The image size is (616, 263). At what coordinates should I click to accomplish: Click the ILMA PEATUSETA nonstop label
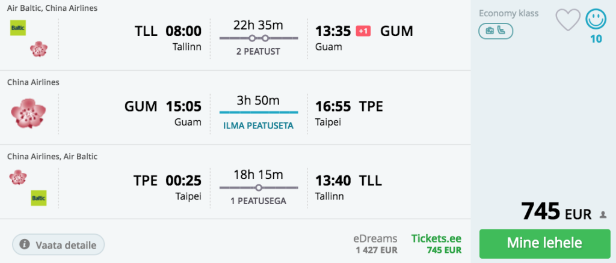(x=258, y=126)
